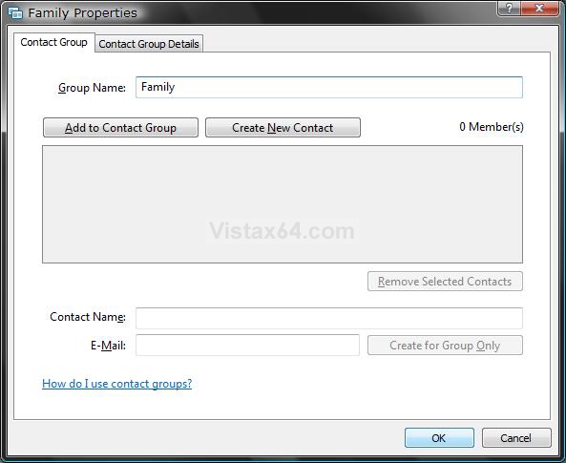Viewport: 566px width, 463px height.
Task: Click the Family Properties title bar icon
Action: click(15, 13)
